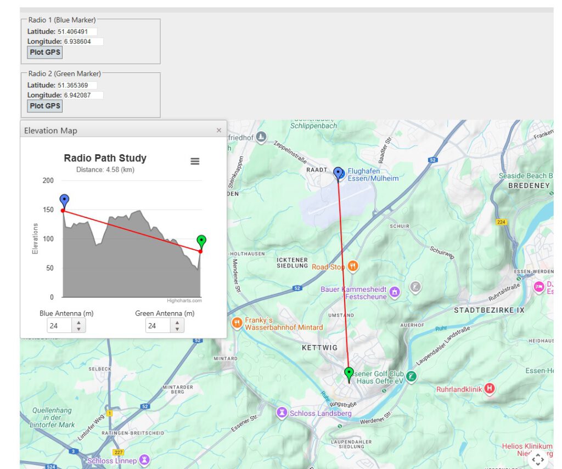Click the Ruhrlandklinik hospital icon
The height and width of the screenshot is (469, 562).
[490, 389]
